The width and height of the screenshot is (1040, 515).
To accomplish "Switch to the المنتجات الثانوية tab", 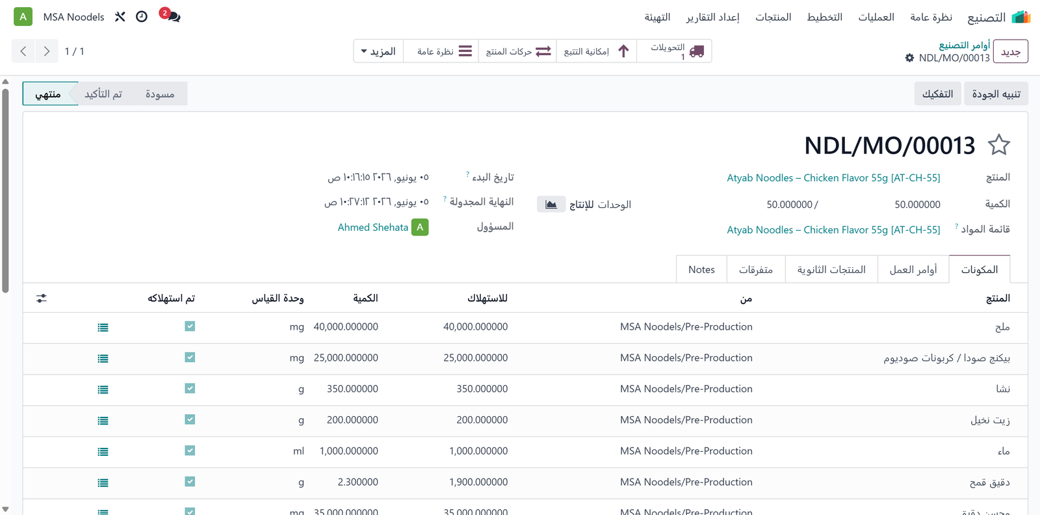I will pos(831,269).
